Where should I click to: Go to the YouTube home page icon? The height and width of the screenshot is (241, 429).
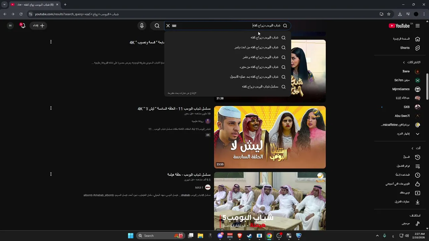[x=418, y=39]
